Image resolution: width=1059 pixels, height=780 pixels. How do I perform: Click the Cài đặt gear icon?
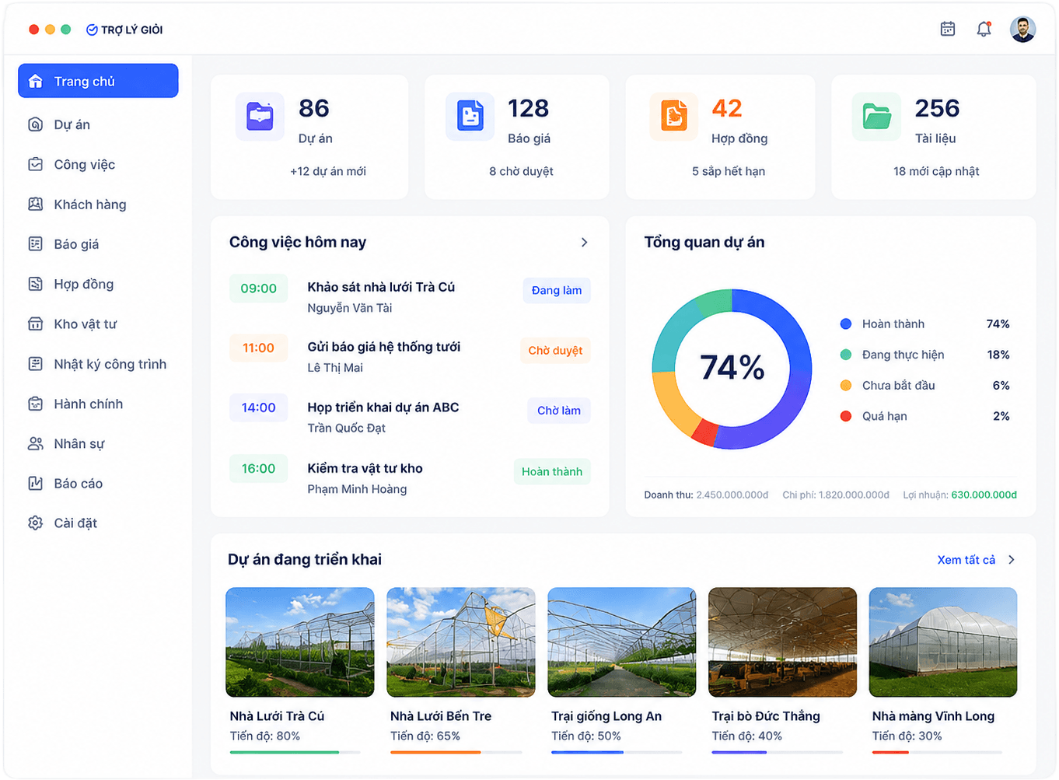[36, 523]
